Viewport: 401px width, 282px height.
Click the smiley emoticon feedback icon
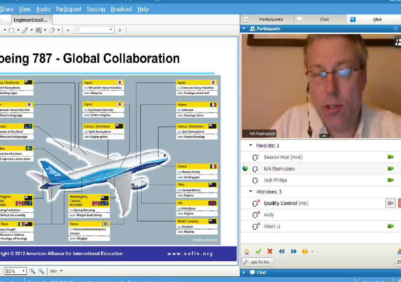305,251
